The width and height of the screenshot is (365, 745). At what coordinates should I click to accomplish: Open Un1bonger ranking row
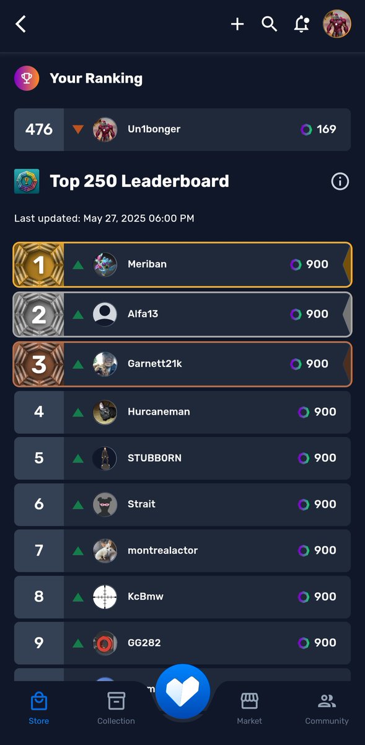182,130
